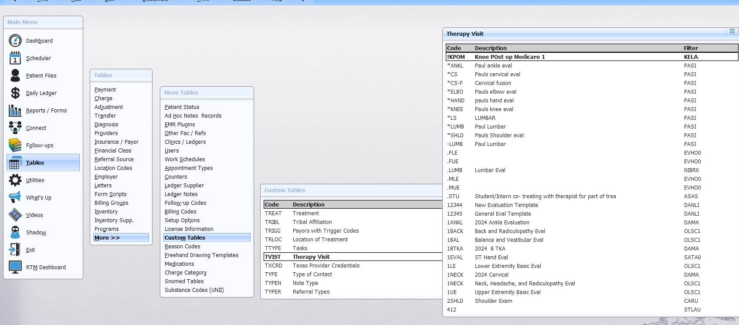Select TREAT Treatment custom table row
The image size is (739, 325).
click(353, 213)
